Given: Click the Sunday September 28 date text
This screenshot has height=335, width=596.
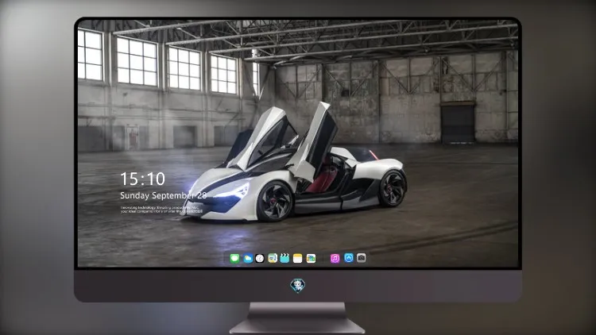Looking at the screenshot, I should click(x=164, y=195).
